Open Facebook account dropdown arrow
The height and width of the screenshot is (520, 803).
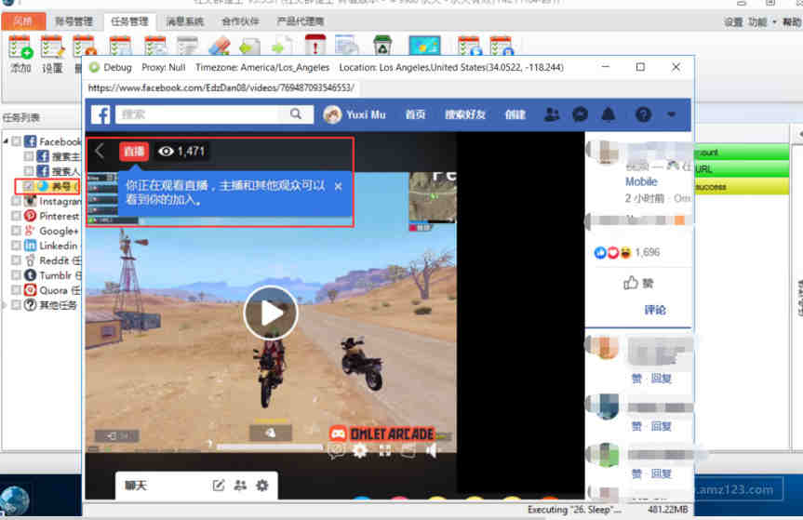(672, 114)
